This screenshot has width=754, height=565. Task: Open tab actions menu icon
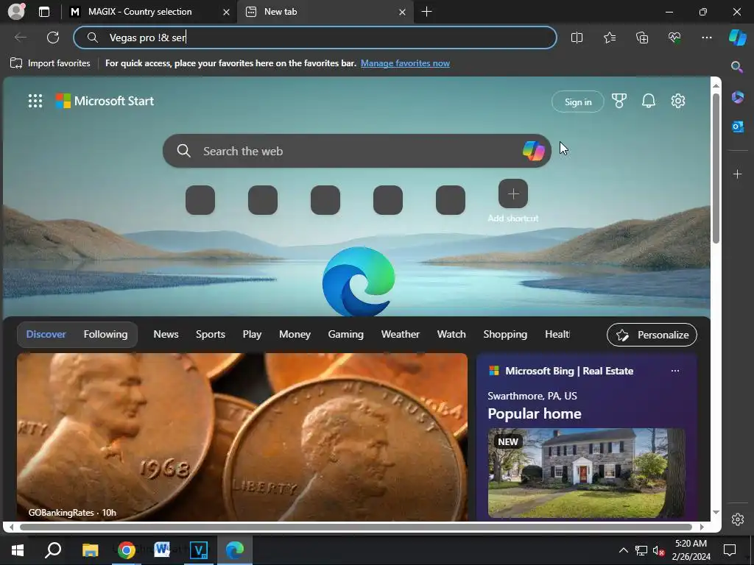coord(44,12)
